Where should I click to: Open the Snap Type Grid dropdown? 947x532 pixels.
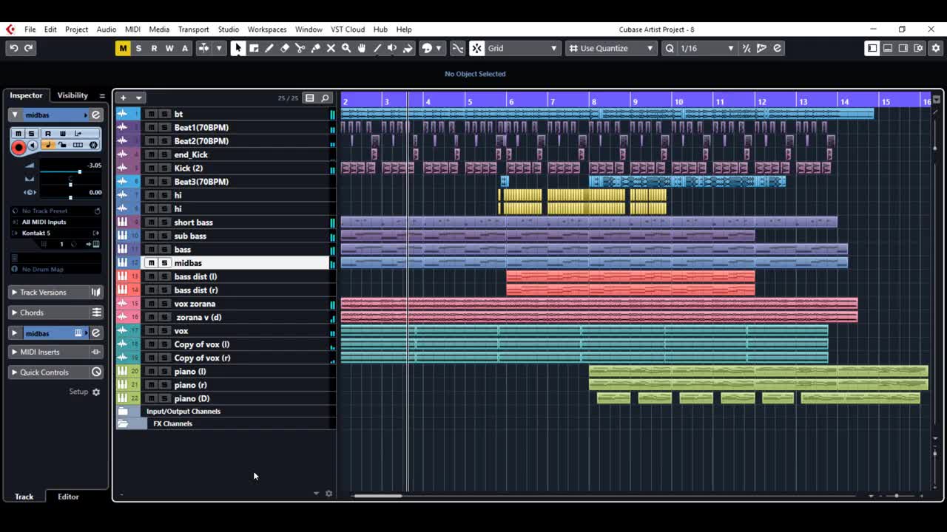pos(522,48)
